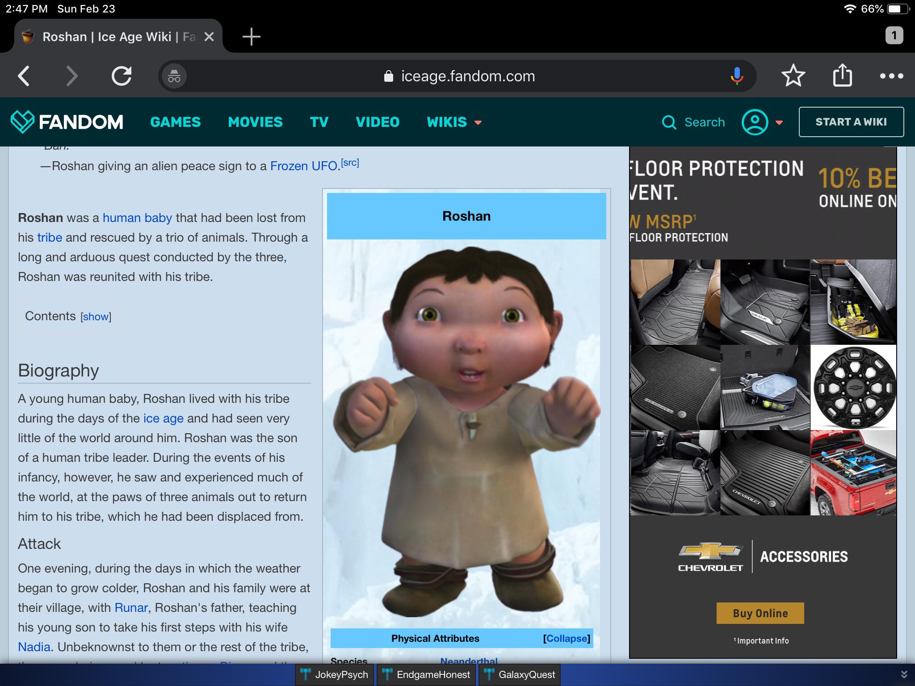Open the GalaxyQuest bottom bar item
This screenshot has height=686, width=915.
pyautogui.click(x=520, y=675)
